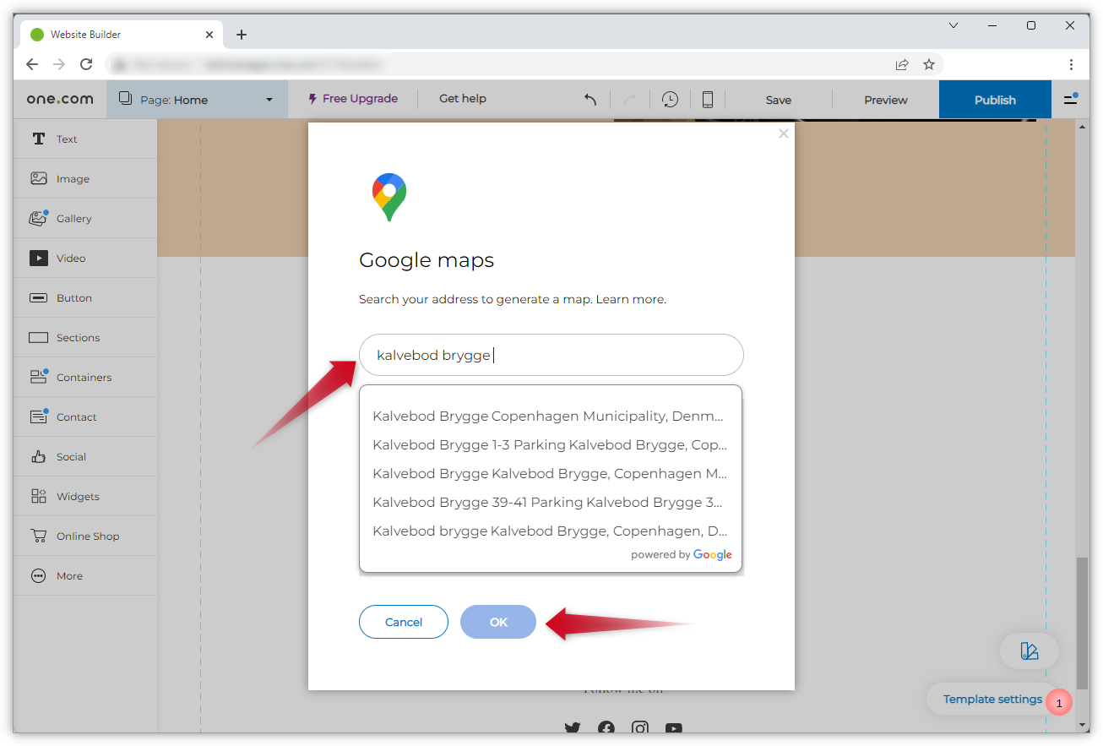Select suggestion Kalvebod Brygge Kalvebod Brygge, Copenhagen M...
The width and height of the screenshot is (1103, 746).
click(x=551, y=473)
